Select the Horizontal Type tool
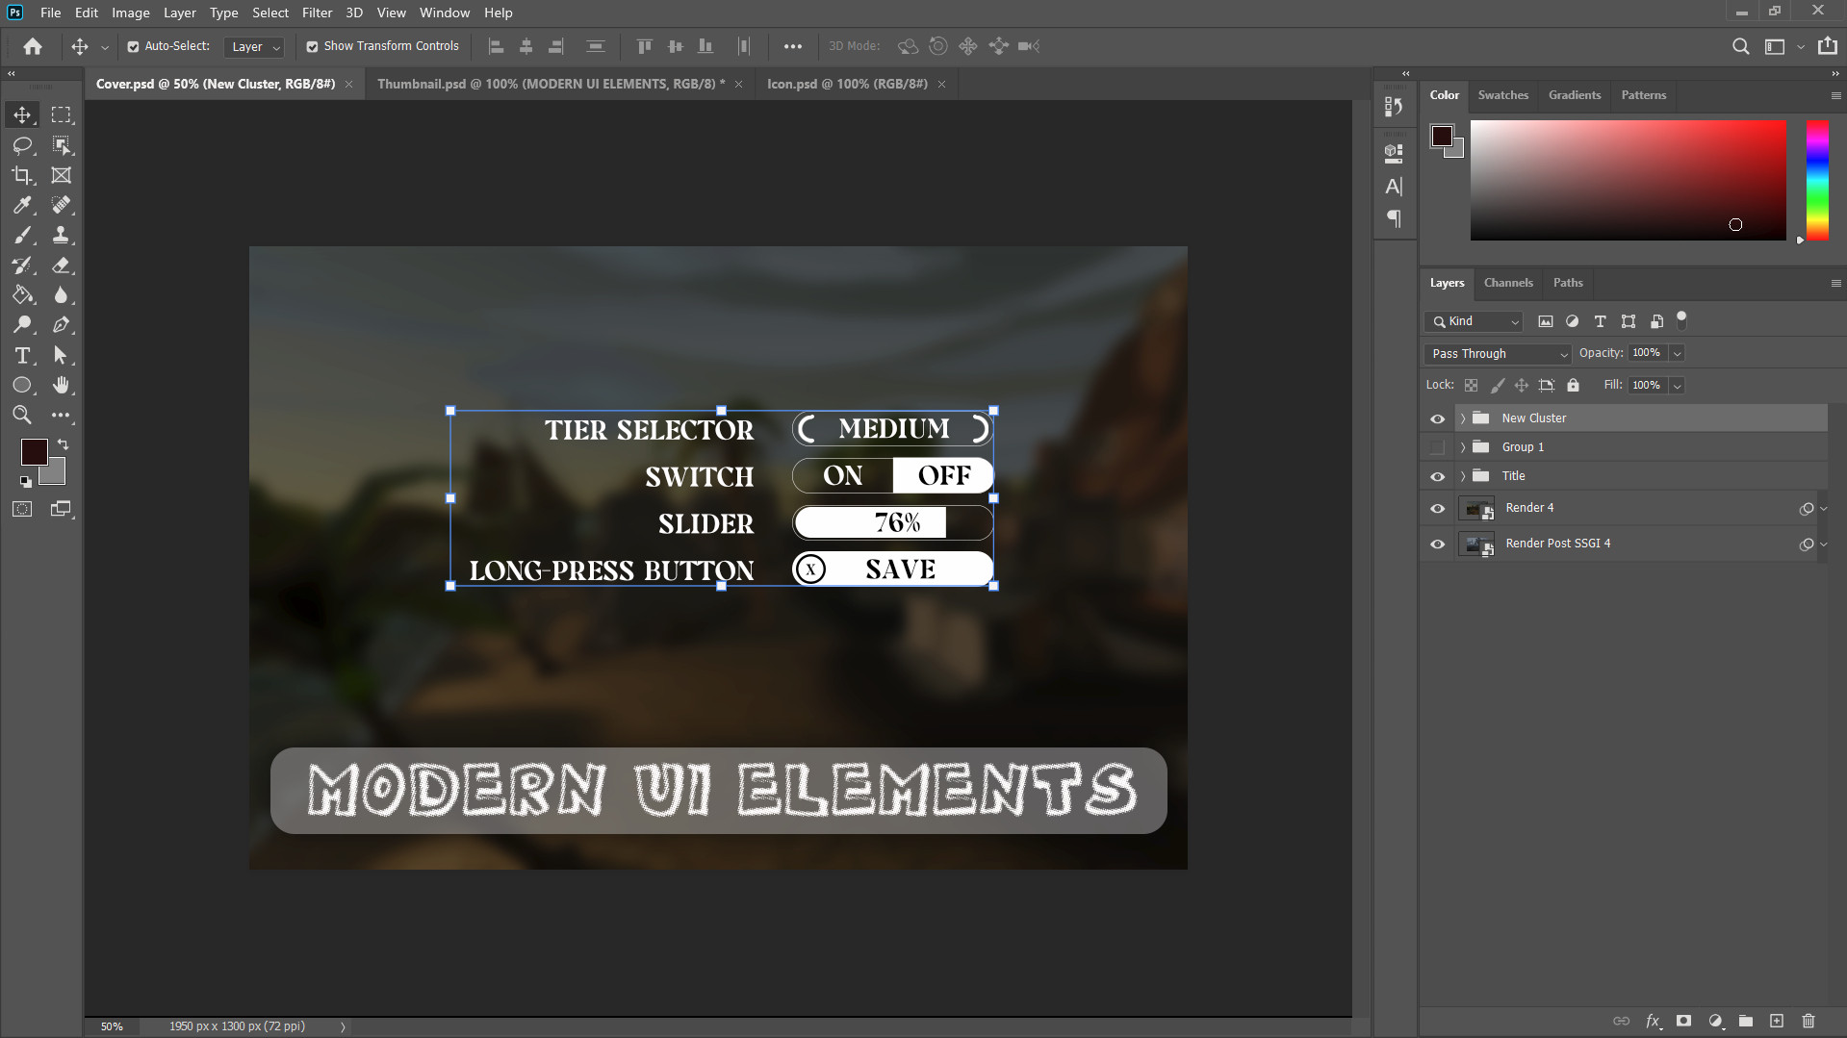 (x=22, y=356)
